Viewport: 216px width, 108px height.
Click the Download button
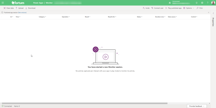pos(30,8)
